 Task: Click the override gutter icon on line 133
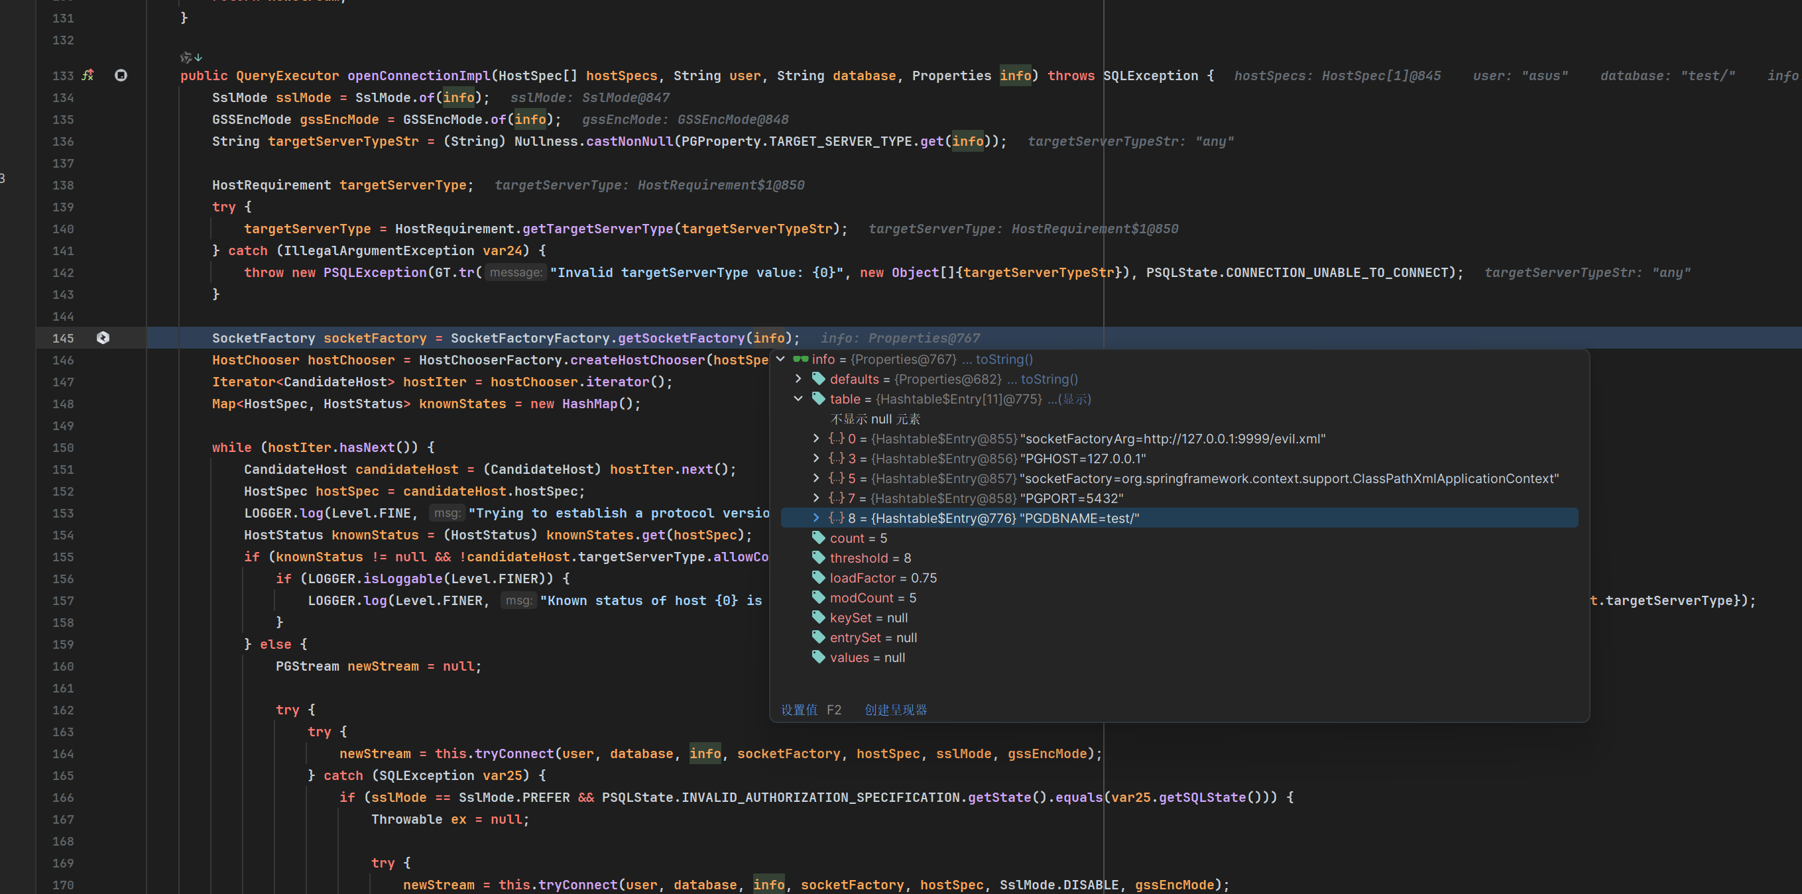(x=88, y=75)
